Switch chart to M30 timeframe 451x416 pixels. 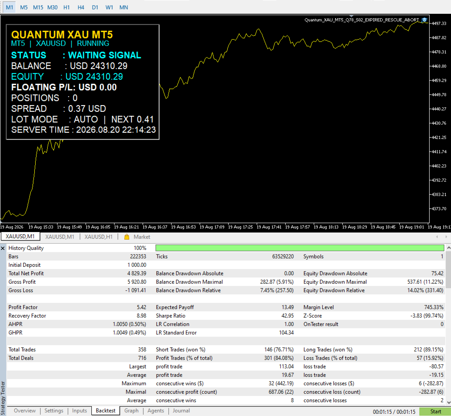(52, 8)
